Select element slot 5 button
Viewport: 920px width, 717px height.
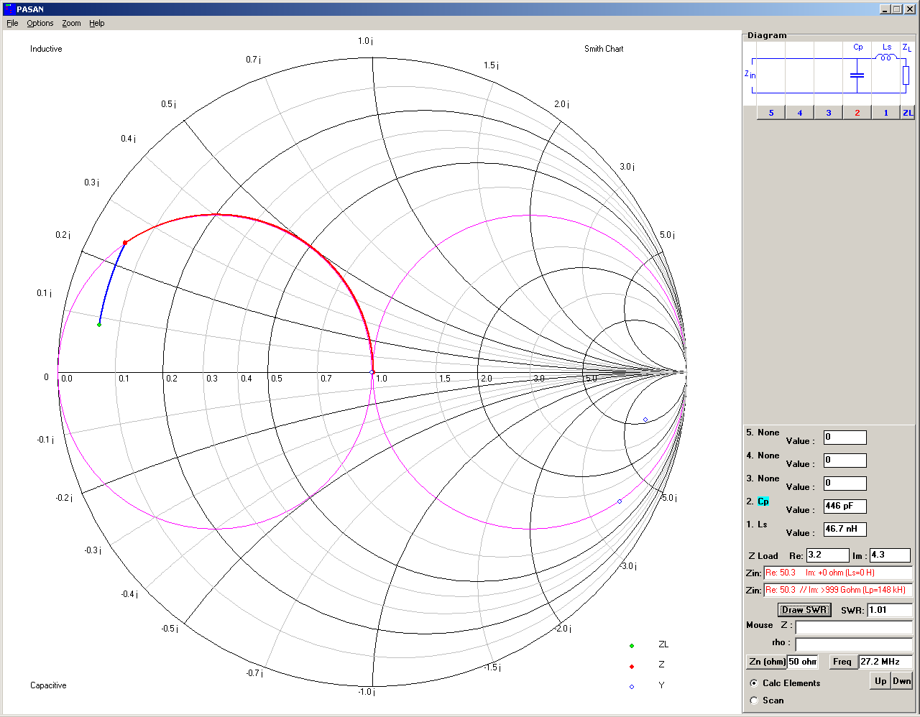coord(771,113)
